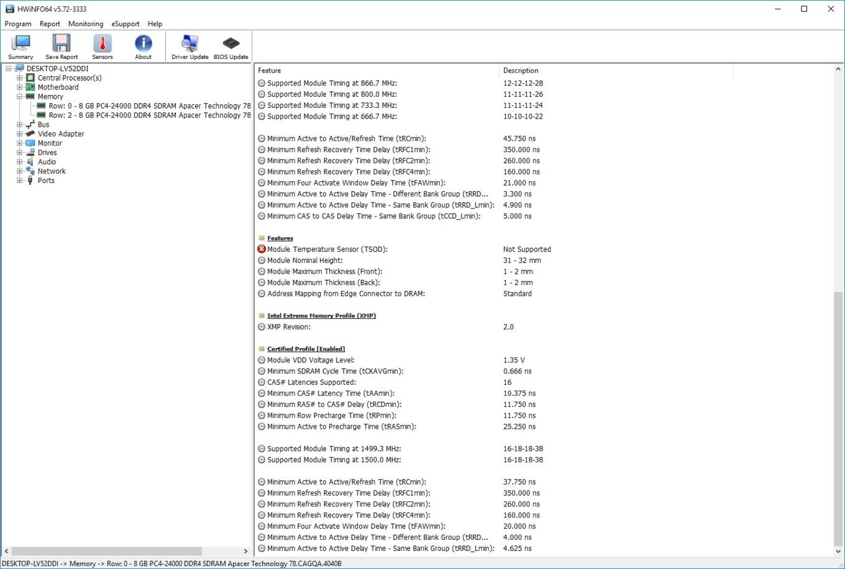Screen dimensions: 845x569
Task: Click the HWiNFO64 title bar app icon
Action: (x=9, y=9)
